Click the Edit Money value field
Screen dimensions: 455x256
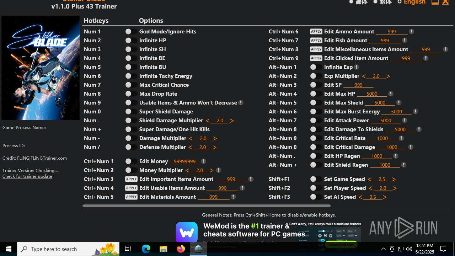pos(185,161)
